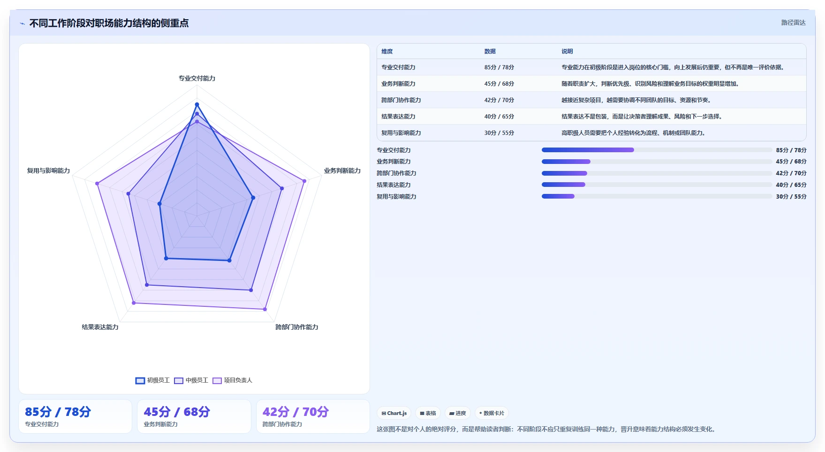Viewport: 825px width, 452px height.
Task: Select the 跨部门协作能力 table row name
Action: tap(401, 100)
